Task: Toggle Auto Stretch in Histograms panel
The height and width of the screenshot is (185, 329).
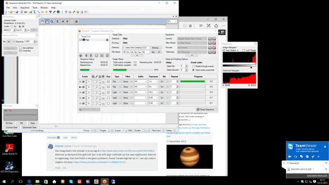Action: pyautogui.click(x=224, y=50)
